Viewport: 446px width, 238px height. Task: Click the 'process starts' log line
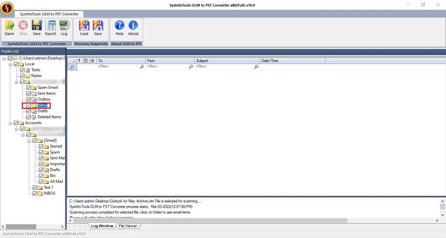(131, 207)
